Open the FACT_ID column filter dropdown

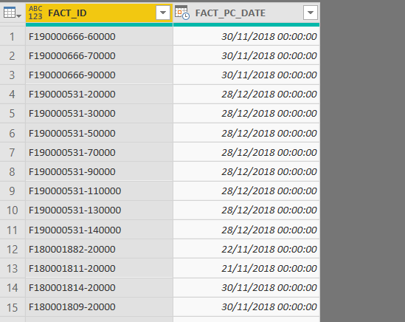tap(163, 13)
